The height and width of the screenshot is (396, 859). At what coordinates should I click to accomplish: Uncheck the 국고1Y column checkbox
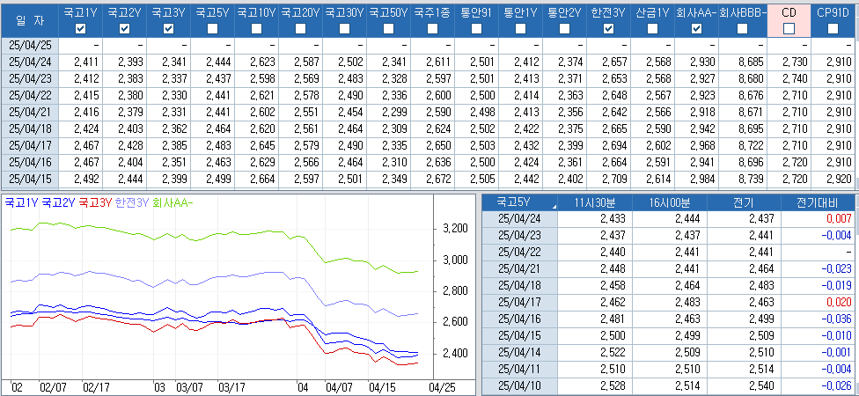[81, 29]
